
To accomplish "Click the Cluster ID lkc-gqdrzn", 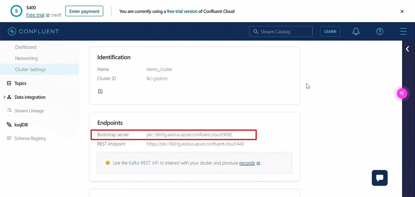I will click(157, 79).
